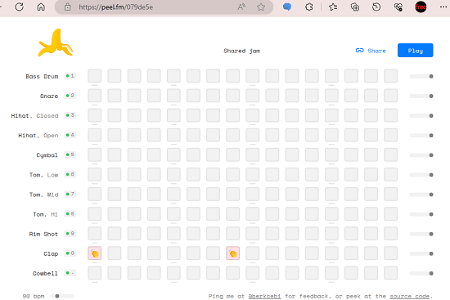
Task: Click the Bass Drum volume slider
Action: click(x=421, y=76)
